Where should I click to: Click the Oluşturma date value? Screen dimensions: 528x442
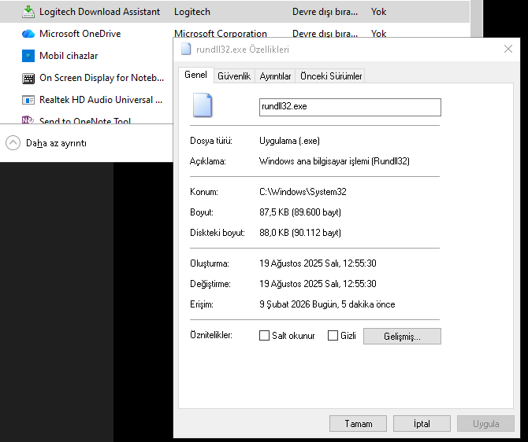click(318, 263)
